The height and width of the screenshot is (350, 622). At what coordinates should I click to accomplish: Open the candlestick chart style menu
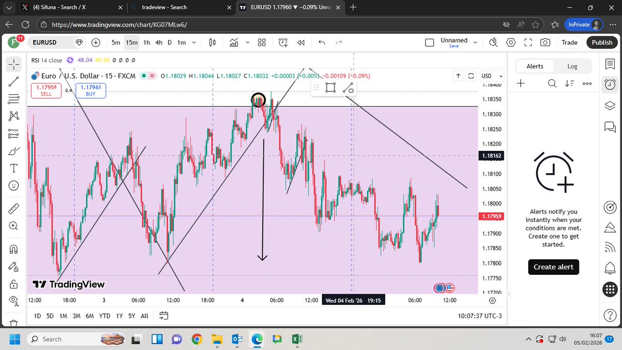212,43
